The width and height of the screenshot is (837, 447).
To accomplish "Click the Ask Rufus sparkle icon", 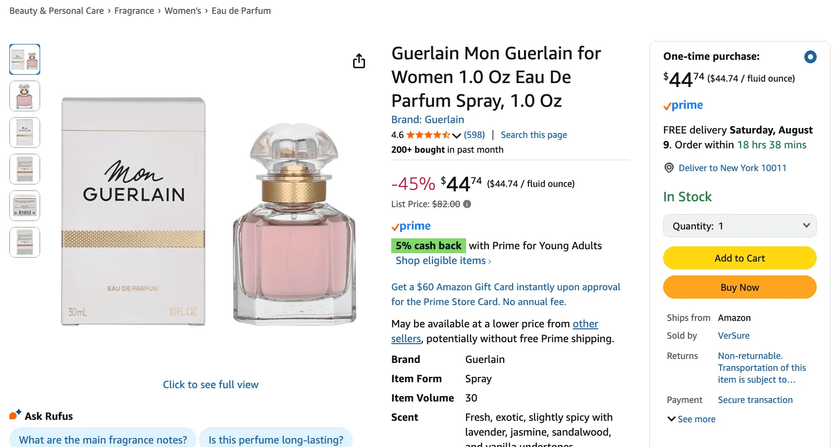I will click(x=15, y=415).
